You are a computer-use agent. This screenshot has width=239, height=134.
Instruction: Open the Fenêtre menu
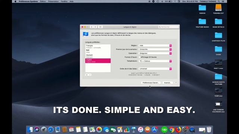64,1
